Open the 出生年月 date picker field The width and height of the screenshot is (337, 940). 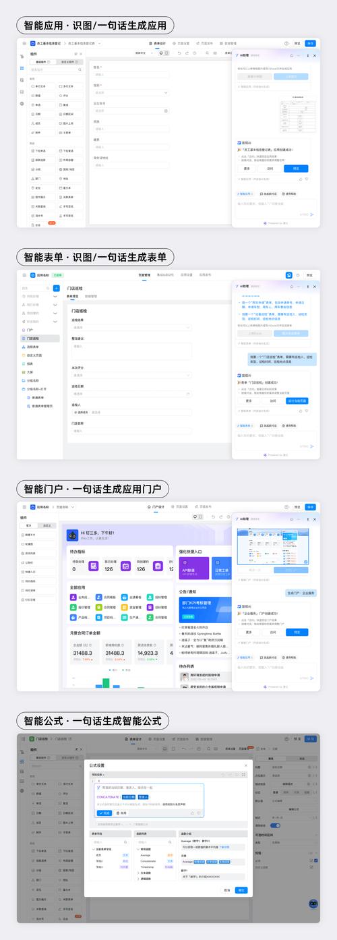point(131,111)
